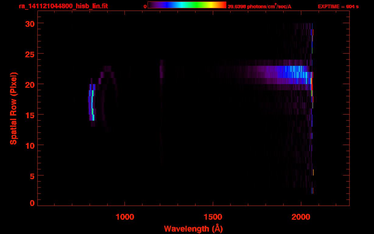The height and width of the screenshot is (234, 374).
Task: Click the faint purple arc near 900 Å
Action: 108,76
